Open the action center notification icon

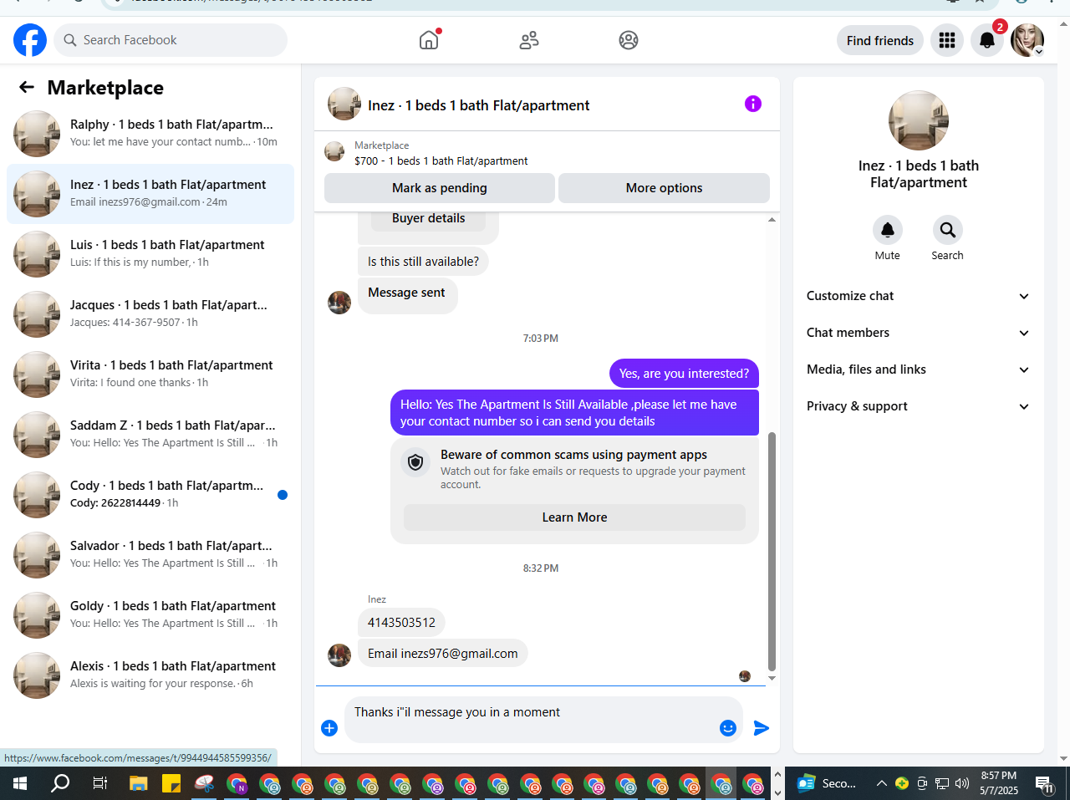1045,784
